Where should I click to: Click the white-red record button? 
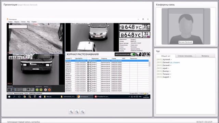(x=46, y=90)
